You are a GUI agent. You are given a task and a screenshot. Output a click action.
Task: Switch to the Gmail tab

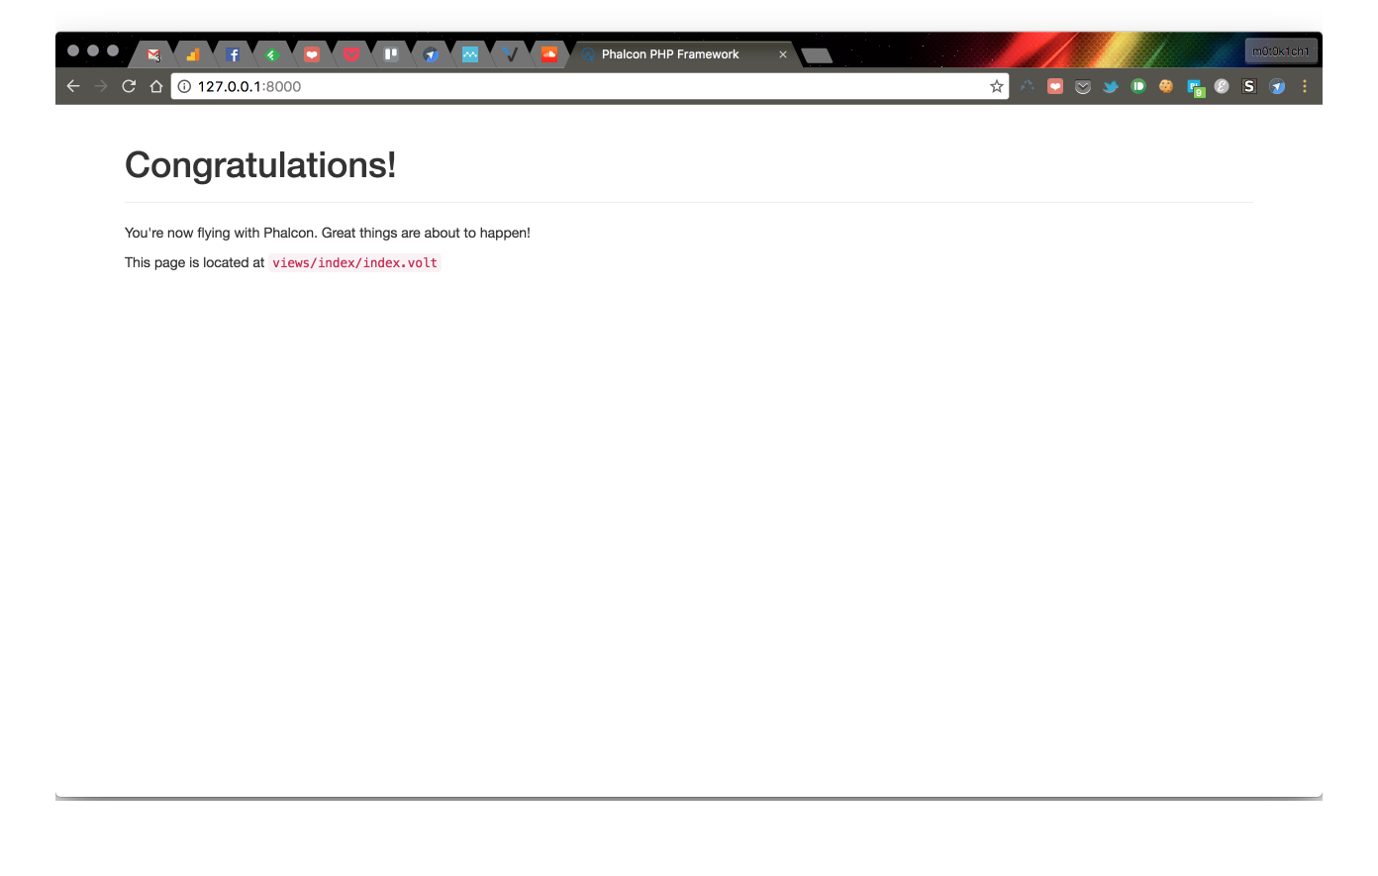tap(153, 54)
